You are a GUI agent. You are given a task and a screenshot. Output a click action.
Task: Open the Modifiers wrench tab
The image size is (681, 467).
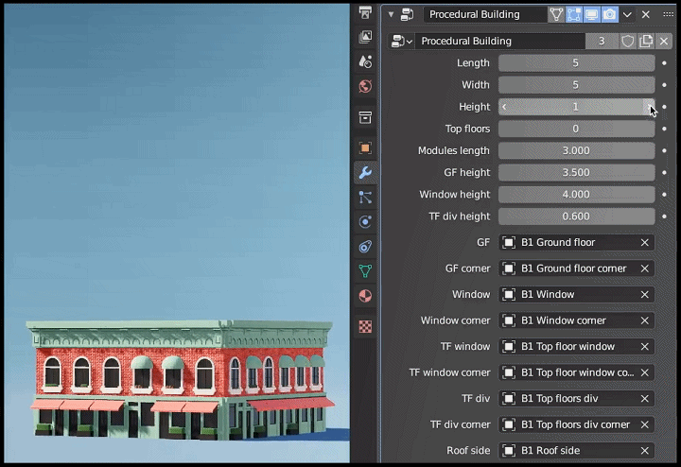click(x=365, y=173)
